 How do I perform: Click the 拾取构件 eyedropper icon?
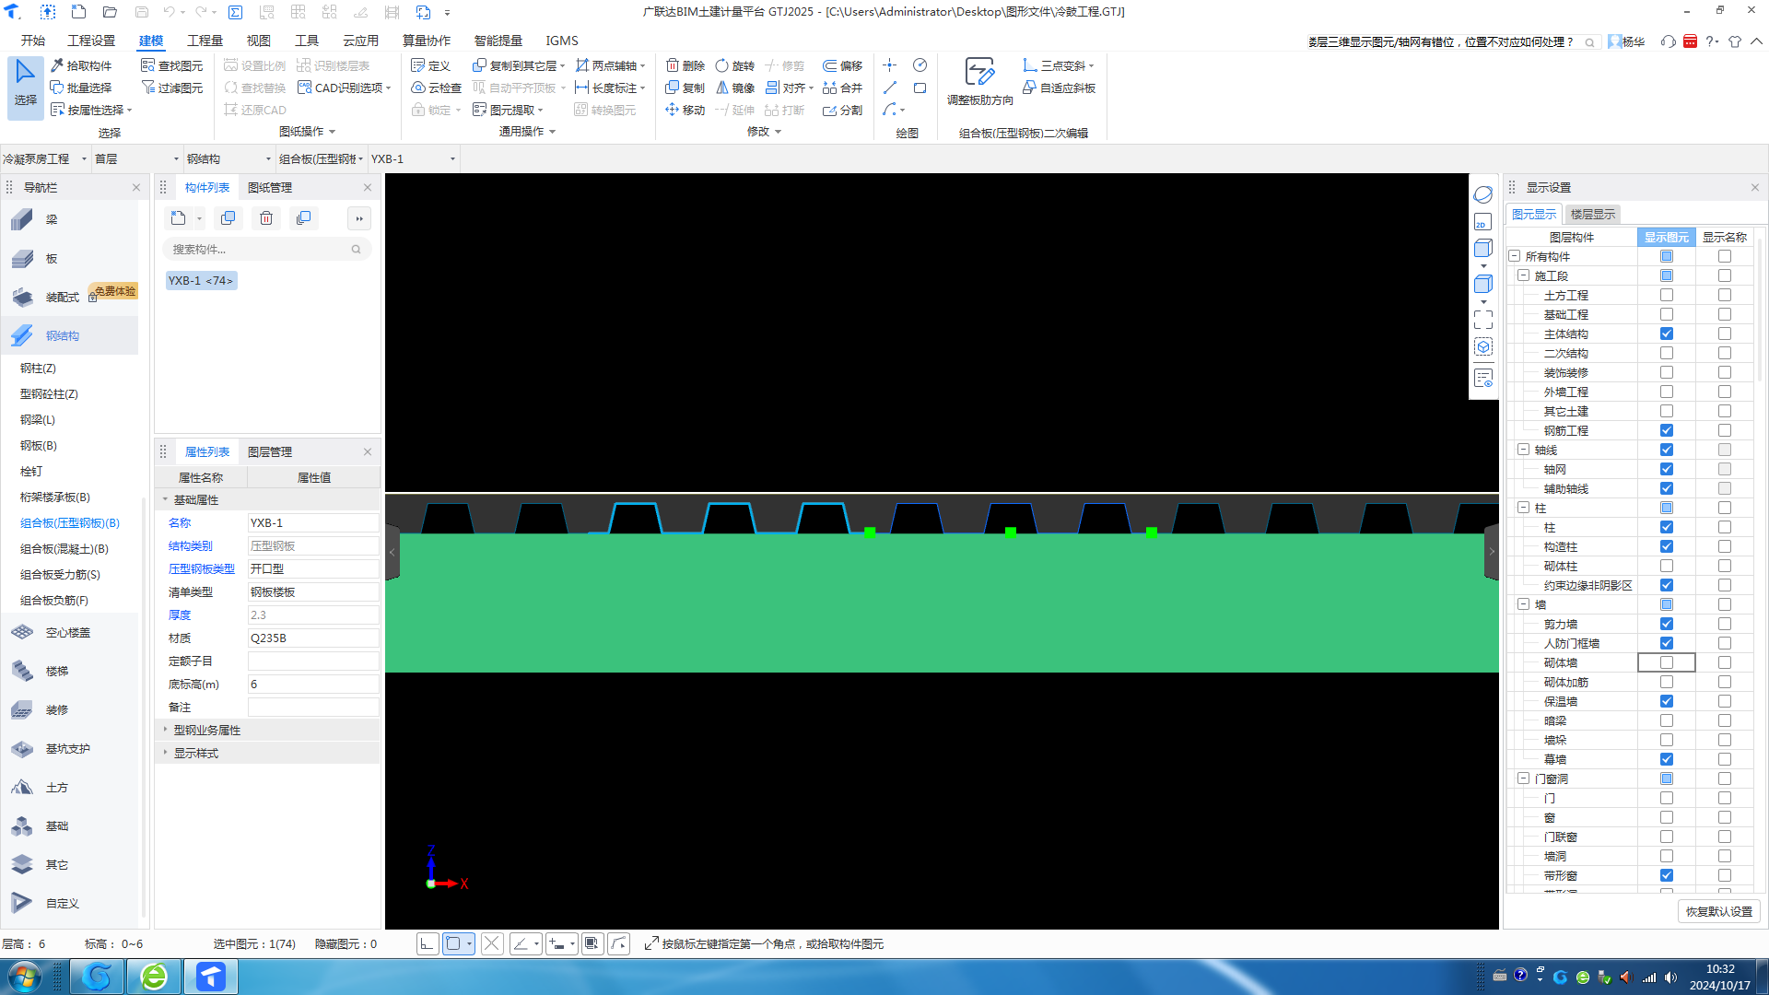click(57, 65)
